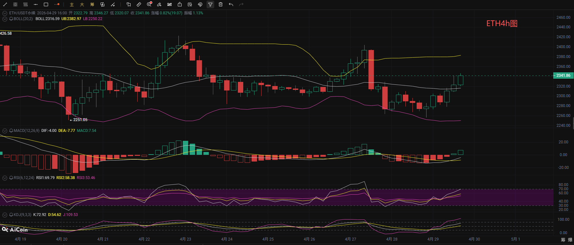This screenshot has width=574, height=245.
Task: Lock drawings using the padlock icon
Action: pos(180,4)
